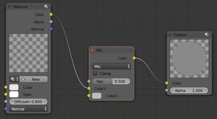Select the Material node header title
This screenshot has height=119, width=217.
pos(20,7)
